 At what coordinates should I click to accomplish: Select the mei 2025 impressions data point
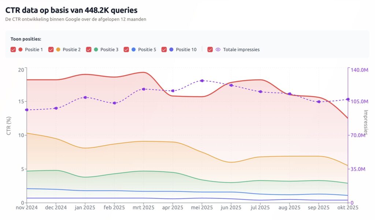click(201, 80)
